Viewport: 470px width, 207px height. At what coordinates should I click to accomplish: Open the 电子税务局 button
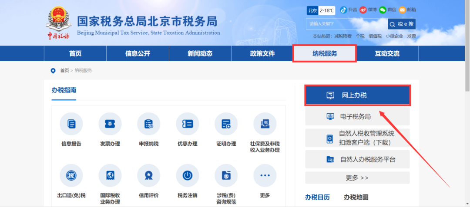[x=357, y=116]
